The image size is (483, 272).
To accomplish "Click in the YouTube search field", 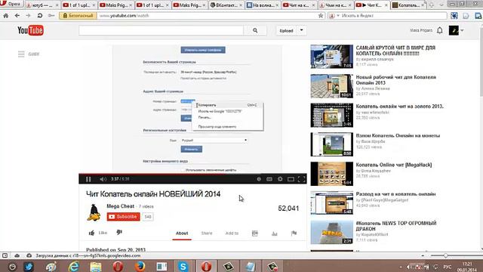I will (x=161, y=30).
